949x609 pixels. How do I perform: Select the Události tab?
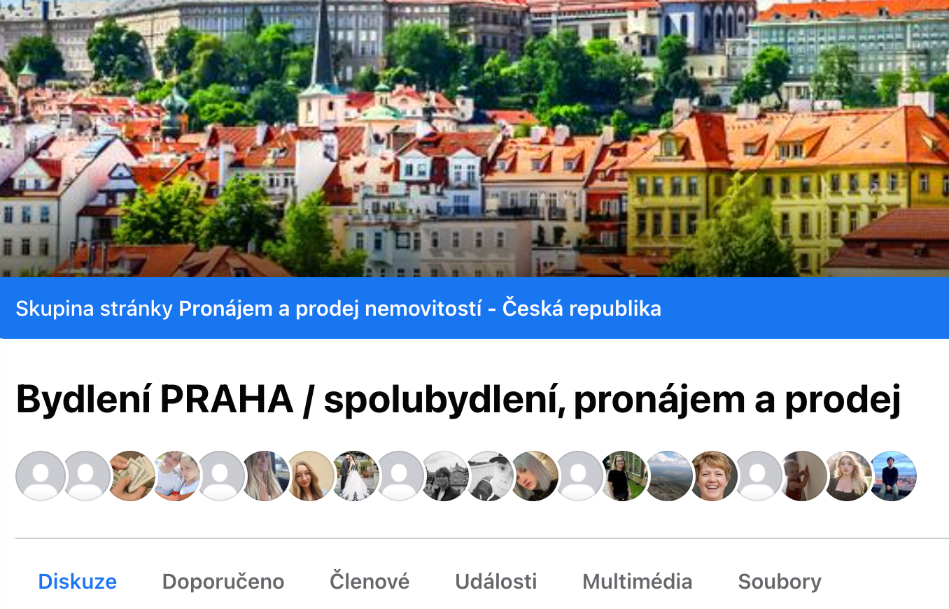tap(496, 582)
